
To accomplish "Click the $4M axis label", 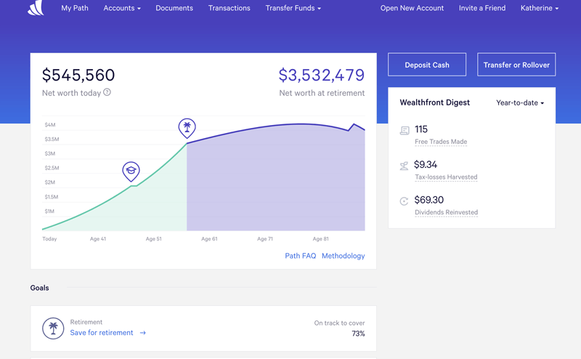I will 50,124.
